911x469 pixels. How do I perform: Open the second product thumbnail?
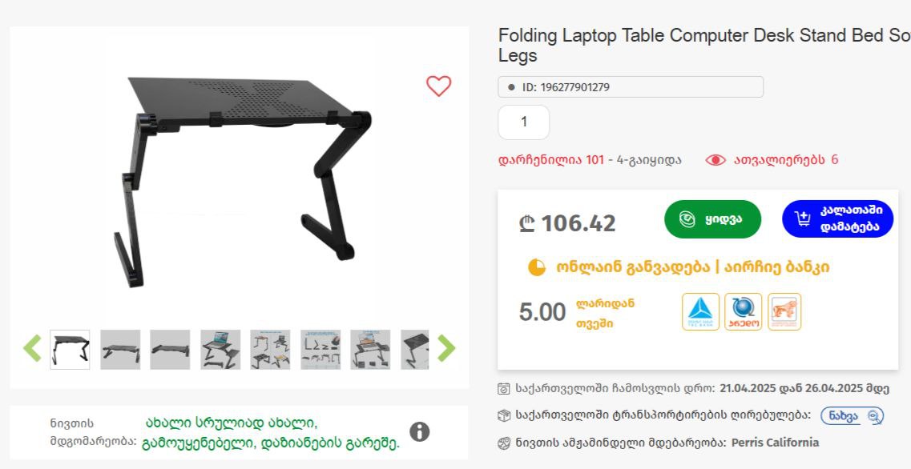pyautogui.click(x=120, y=350)
